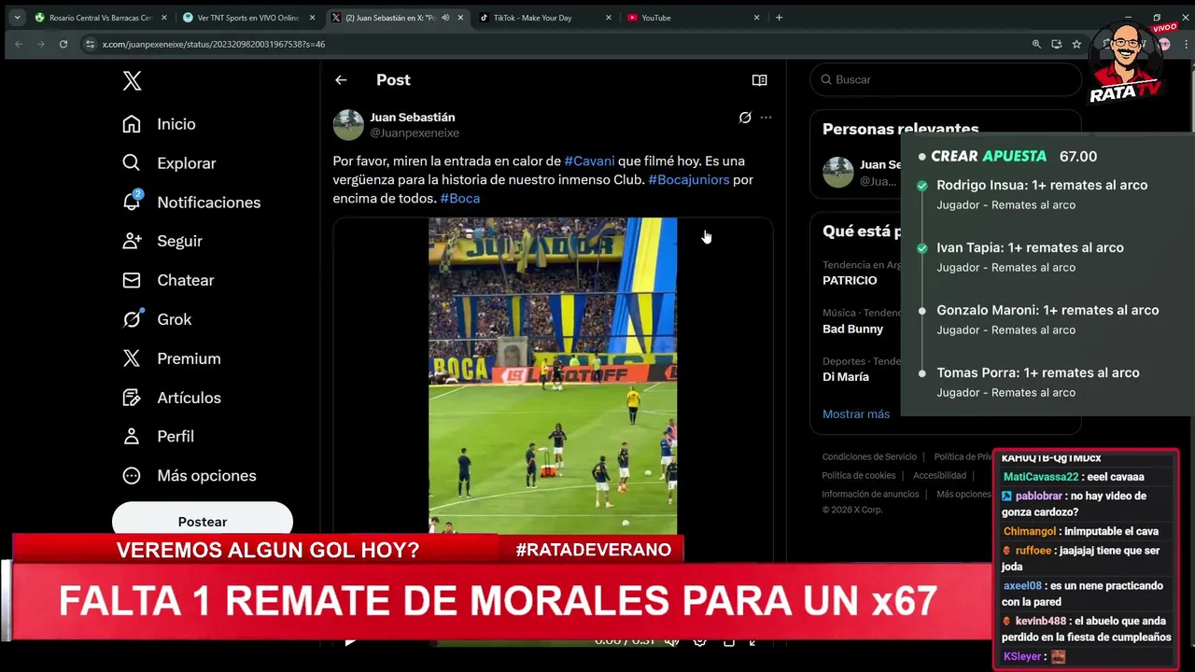Viewport: 1195px width, 672px height.
Task: Click the install app icon in address bar
Action: point(1057,44)
